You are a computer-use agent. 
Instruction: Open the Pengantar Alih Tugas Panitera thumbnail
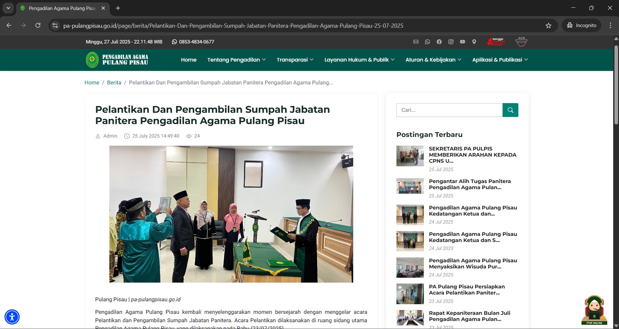[x=410, y=186]
